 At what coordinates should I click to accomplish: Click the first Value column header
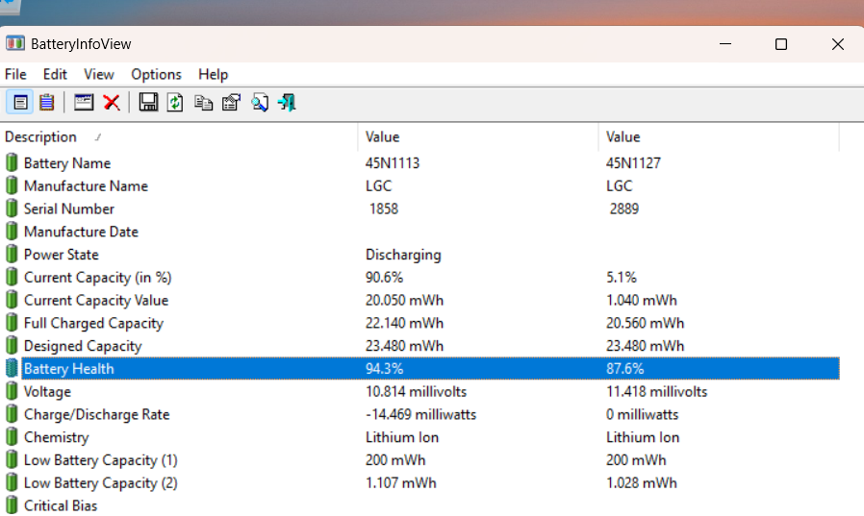pyautogui.click(x=478, y=137)
